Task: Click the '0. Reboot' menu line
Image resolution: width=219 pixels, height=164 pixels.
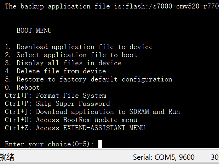Action: [x=23, y=87]
